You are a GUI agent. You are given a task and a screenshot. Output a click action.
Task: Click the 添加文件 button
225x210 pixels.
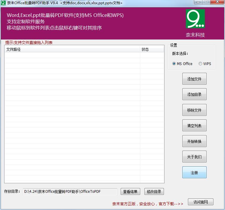[194, 79]
